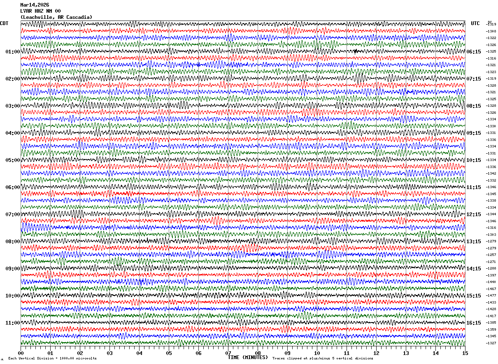Click the 07:15 UTC time label

474,79
